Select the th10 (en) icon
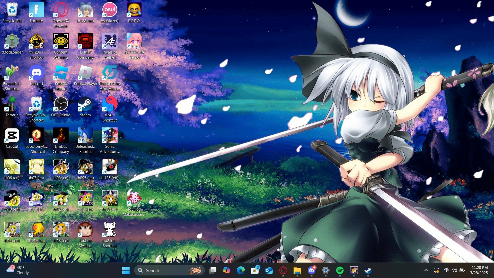This screenshot has height=278, width=494. pyautogui.click(x=12, y=201)
